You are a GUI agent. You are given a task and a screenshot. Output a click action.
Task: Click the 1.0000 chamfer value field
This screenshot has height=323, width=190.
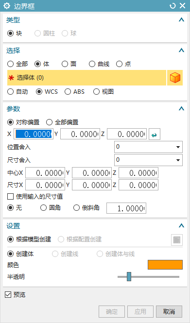coord(126,208)
